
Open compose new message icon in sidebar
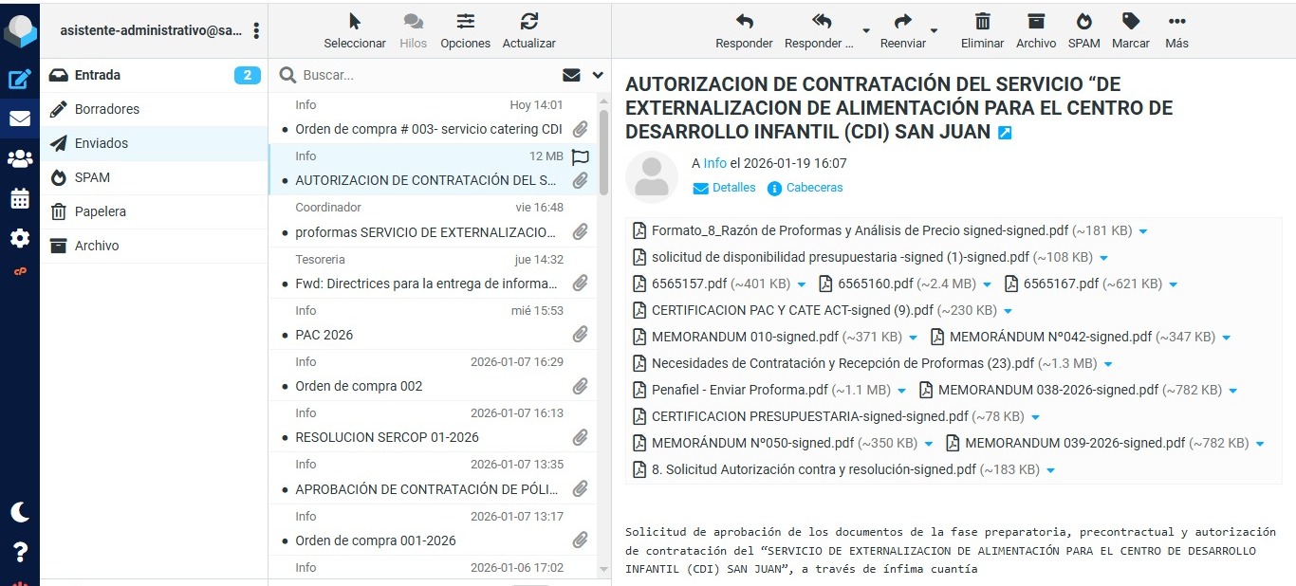click(19, 80)
